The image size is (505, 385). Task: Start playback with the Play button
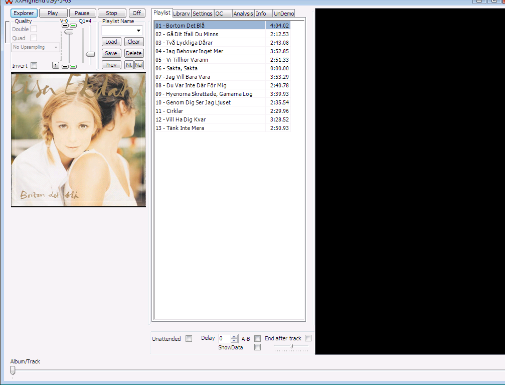[x=53, y=13]
